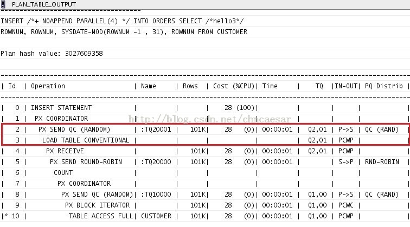
Task: Click 'QC (RAND)' in the :TQ20001 row
Action: (x=382, y=129)
